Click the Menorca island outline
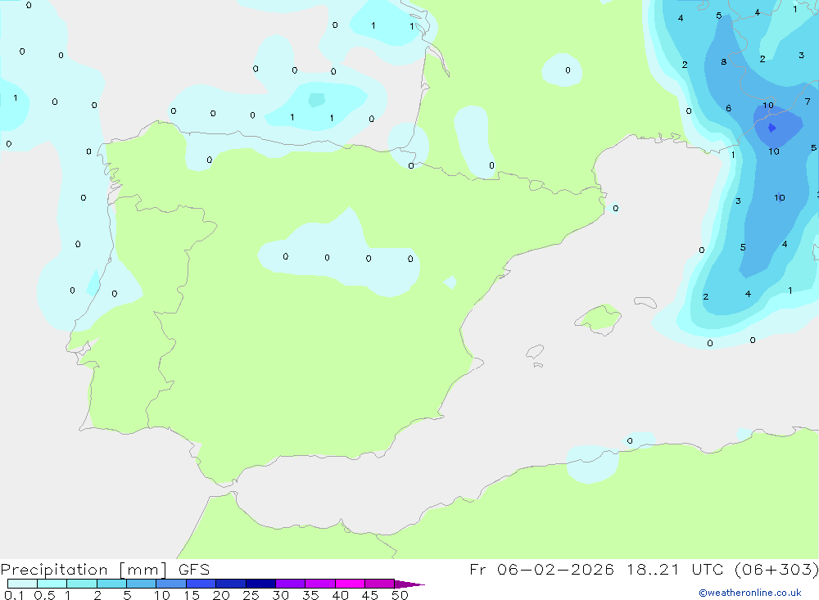 [x=645, y=302]
